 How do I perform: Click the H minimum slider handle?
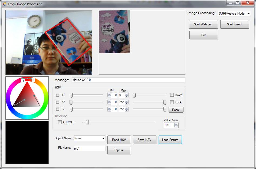(71, 95)
